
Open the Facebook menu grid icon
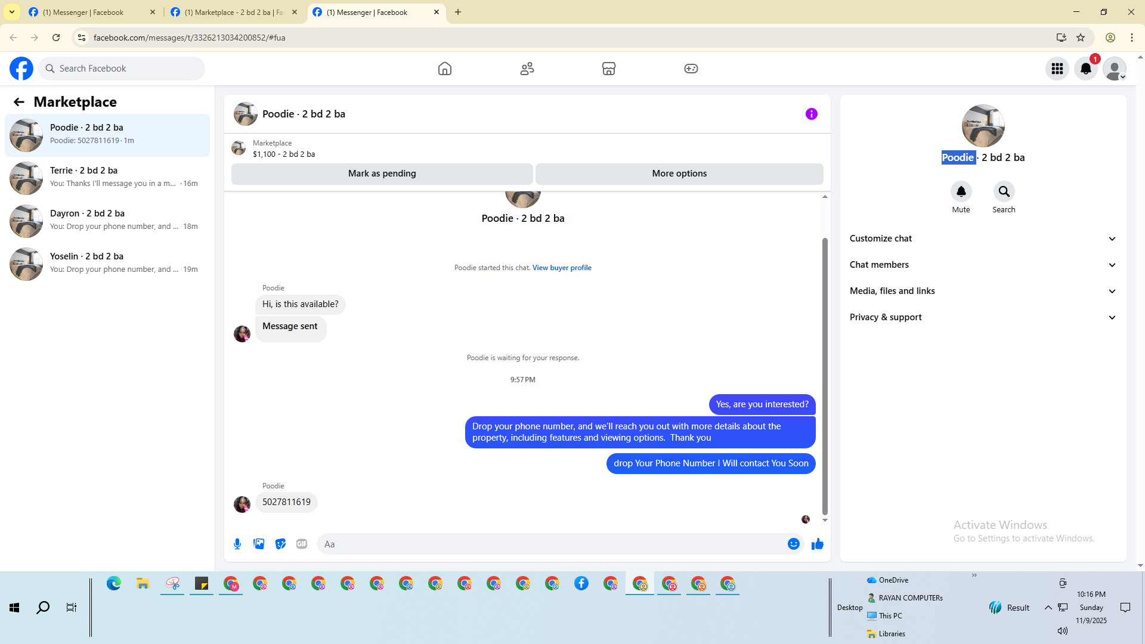coord(1057,69)
